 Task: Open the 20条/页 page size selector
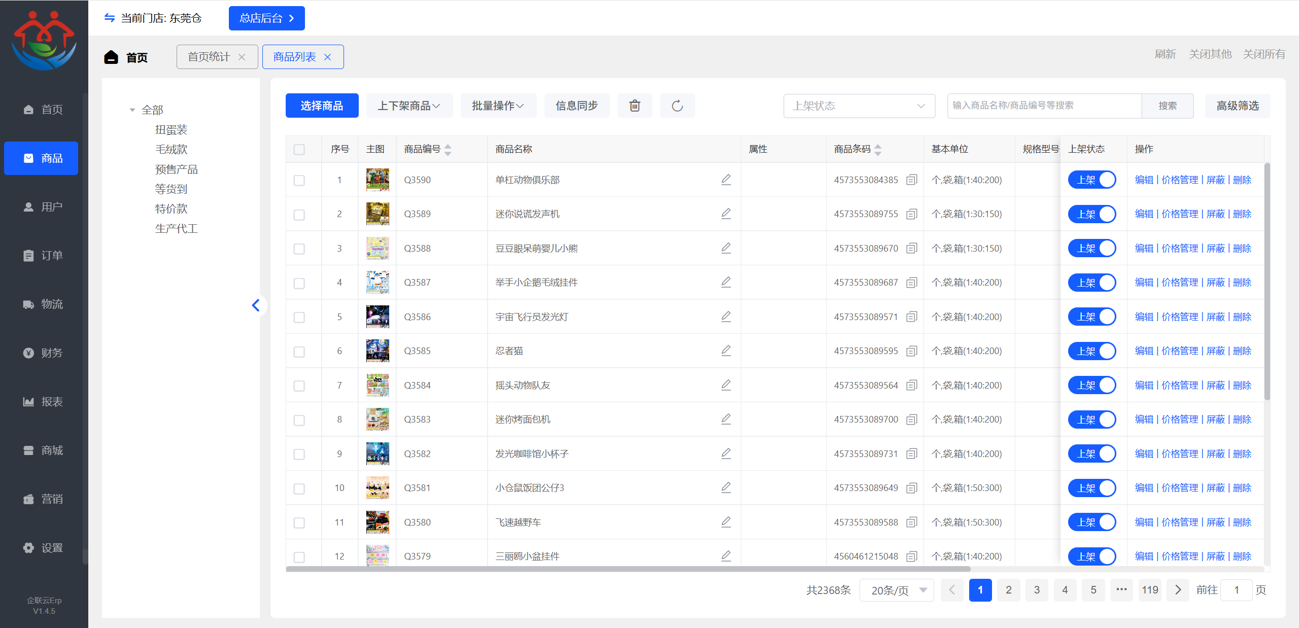coord(896,590)
